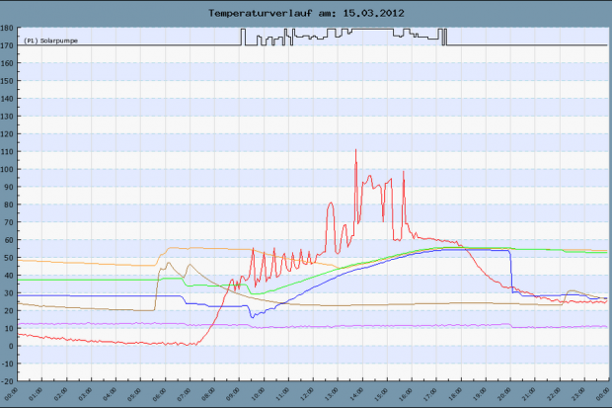This screenshot has width=612, height=408.
Task: Click the y-axis label 170
Action: (7, 45)
